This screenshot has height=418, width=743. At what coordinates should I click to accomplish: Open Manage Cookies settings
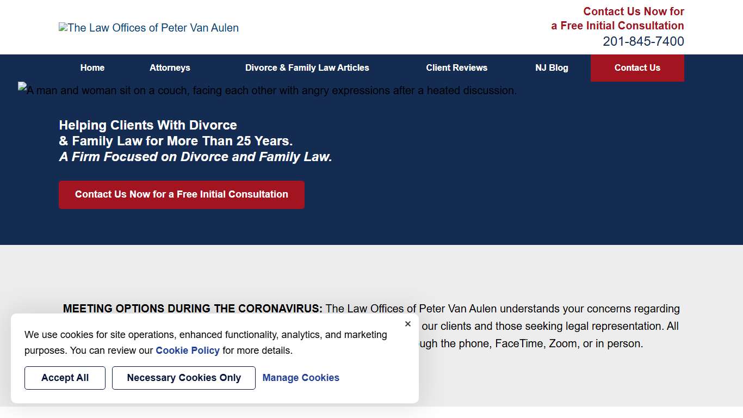click(301, 378)
